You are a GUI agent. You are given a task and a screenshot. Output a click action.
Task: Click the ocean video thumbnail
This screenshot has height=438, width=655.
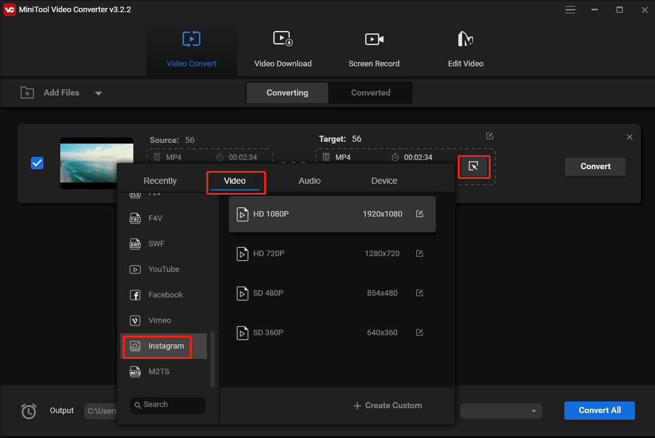point(97,163)
